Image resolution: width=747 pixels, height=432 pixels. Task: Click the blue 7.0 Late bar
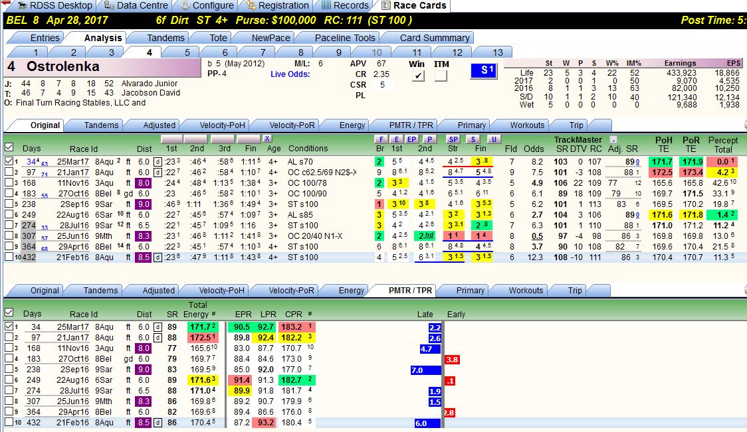tap(427, 370)
